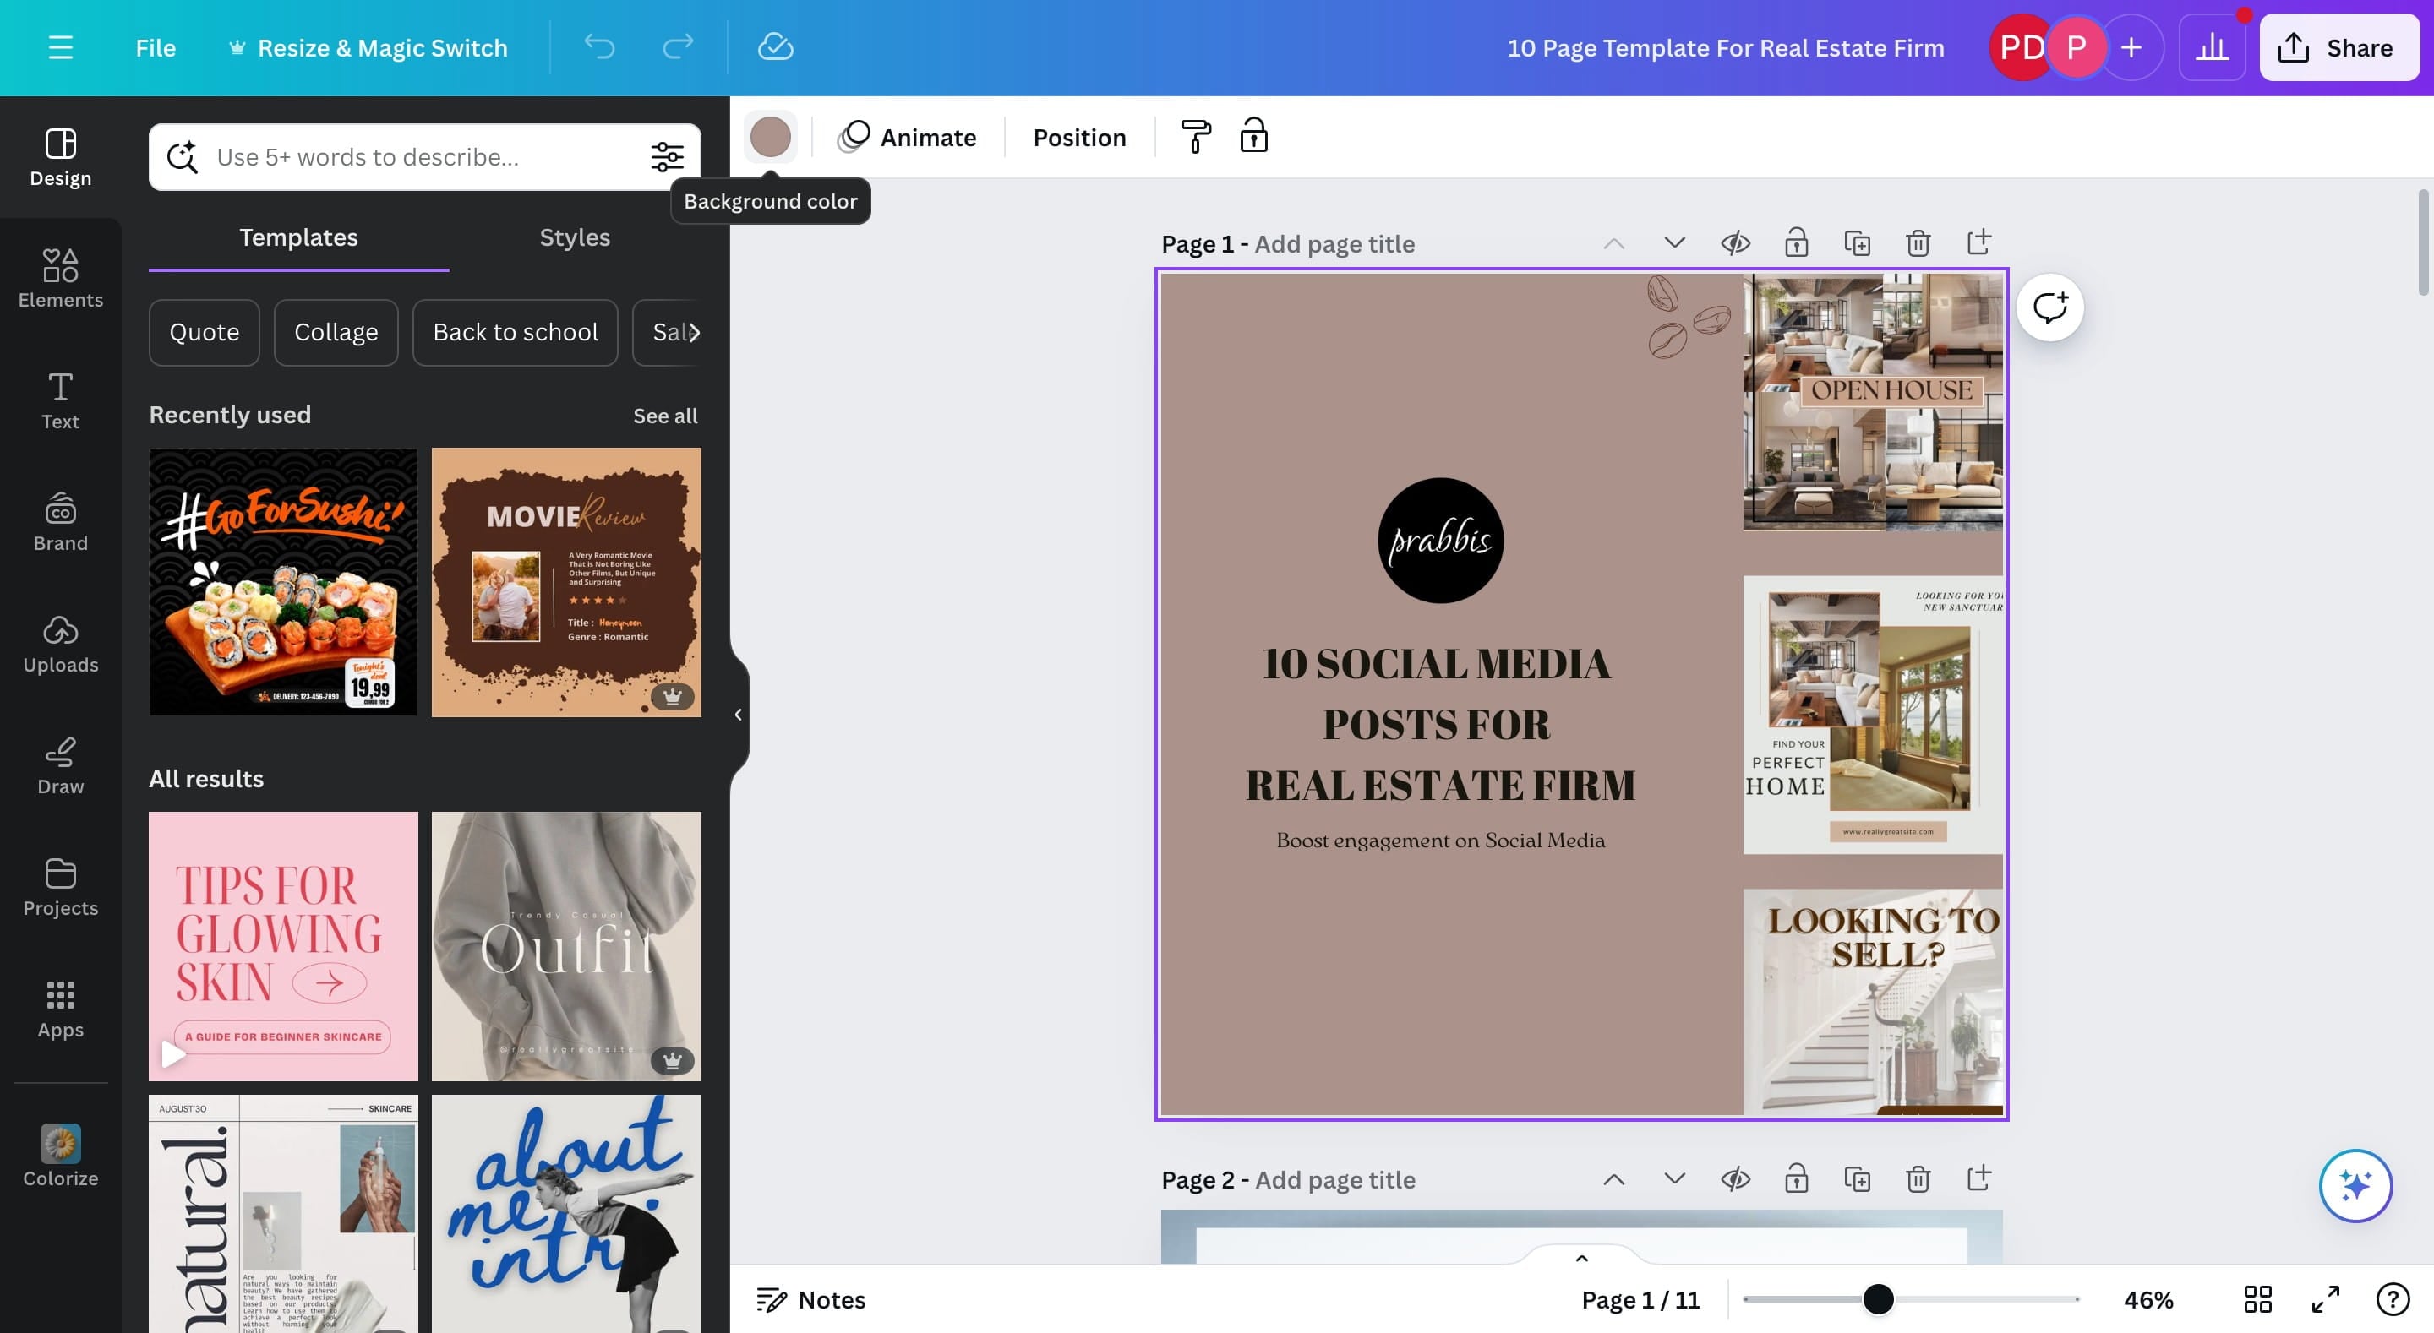The height and width of the screenshot is (1333, 2434).
Task: Add a collaborator with the plus icon
Action: 2131,47
